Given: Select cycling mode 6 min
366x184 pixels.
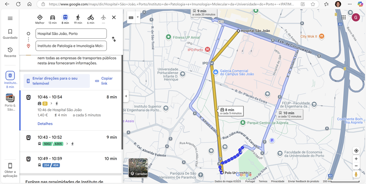Looking at the screenshot, I should click(91, 19).
